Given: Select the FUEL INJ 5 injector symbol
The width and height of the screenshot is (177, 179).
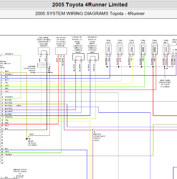Looking at the screenshot, I should tap(143, 49).
